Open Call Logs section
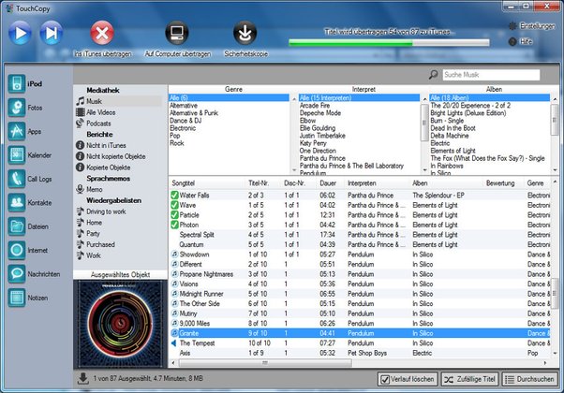 click(x=29, y=179)
